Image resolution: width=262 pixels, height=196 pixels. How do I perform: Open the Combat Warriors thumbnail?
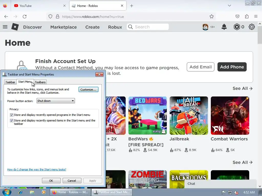(230, 116)
